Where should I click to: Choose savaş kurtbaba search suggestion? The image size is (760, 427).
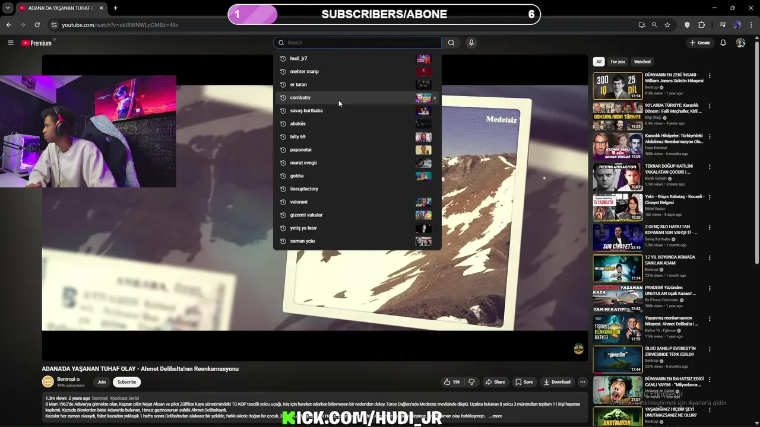[x=357, y=110]
